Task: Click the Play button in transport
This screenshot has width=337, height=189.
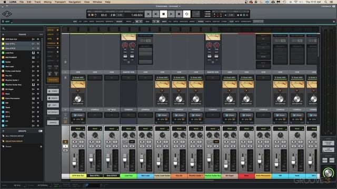Action: [171, 14]
